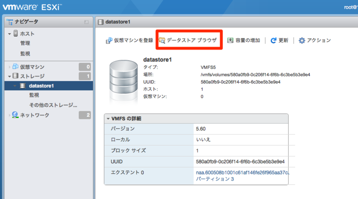Click the ナビゲータ panel title
Image resolution: width=358 pixels, height=199 pixels.
(26, 21)
